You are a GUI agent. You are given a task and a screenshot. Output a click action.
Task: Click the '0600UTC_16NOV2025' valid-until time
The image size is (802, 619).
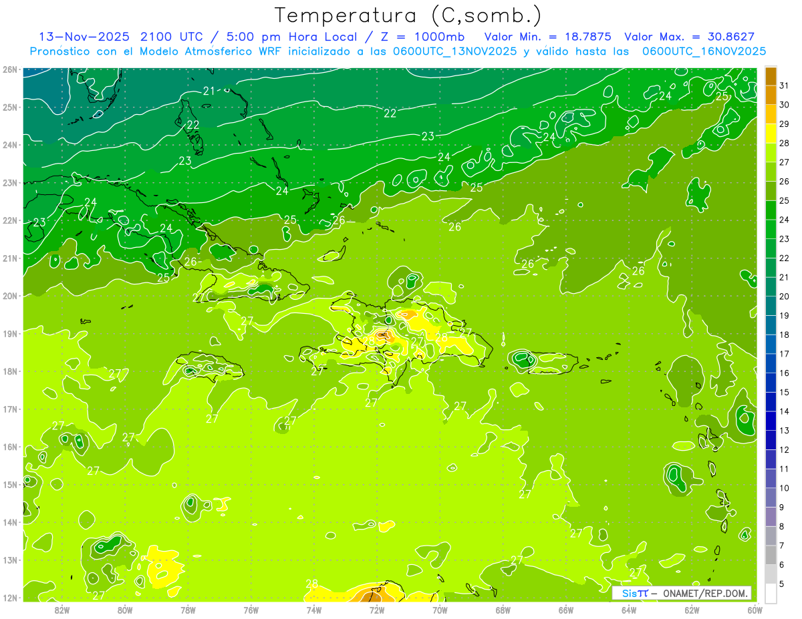tap(704, 51)
